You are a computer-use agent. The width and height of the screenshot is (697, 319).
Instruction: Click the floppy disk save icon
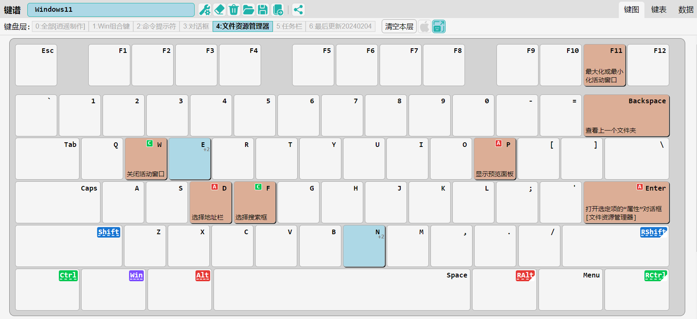click(x=263, y=10)
